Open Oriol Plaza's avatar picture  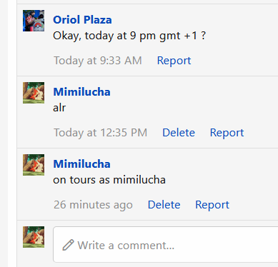(x=34, y=21)
